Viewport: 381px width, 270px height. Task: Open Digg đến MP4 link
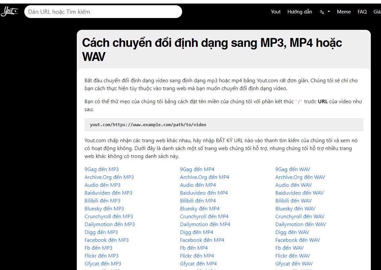pos(197,232)
